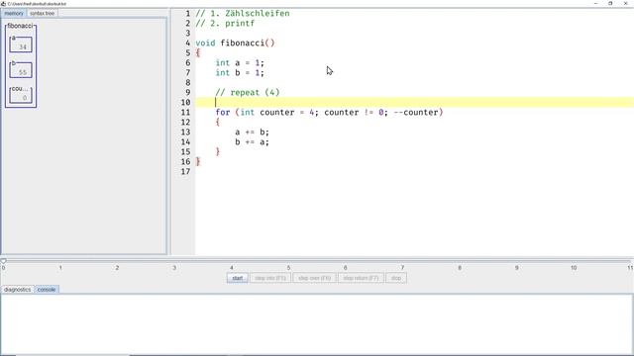Place cursor on highlighted line 10
Screen dimensions: 634x356
(414, 103)
